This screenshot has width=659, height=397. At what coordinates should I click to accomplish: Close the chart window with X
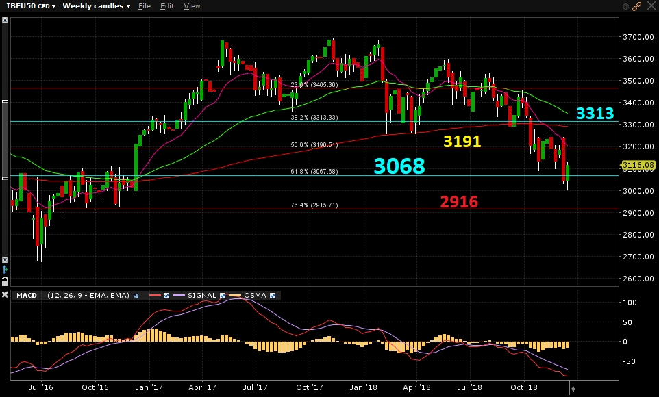click(651, 6)
